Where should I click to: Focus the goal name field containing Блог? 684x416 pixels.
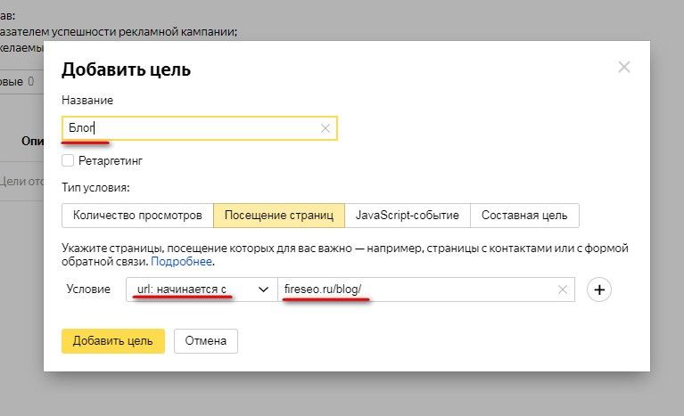pyautogui.click(x=196, y=128)
